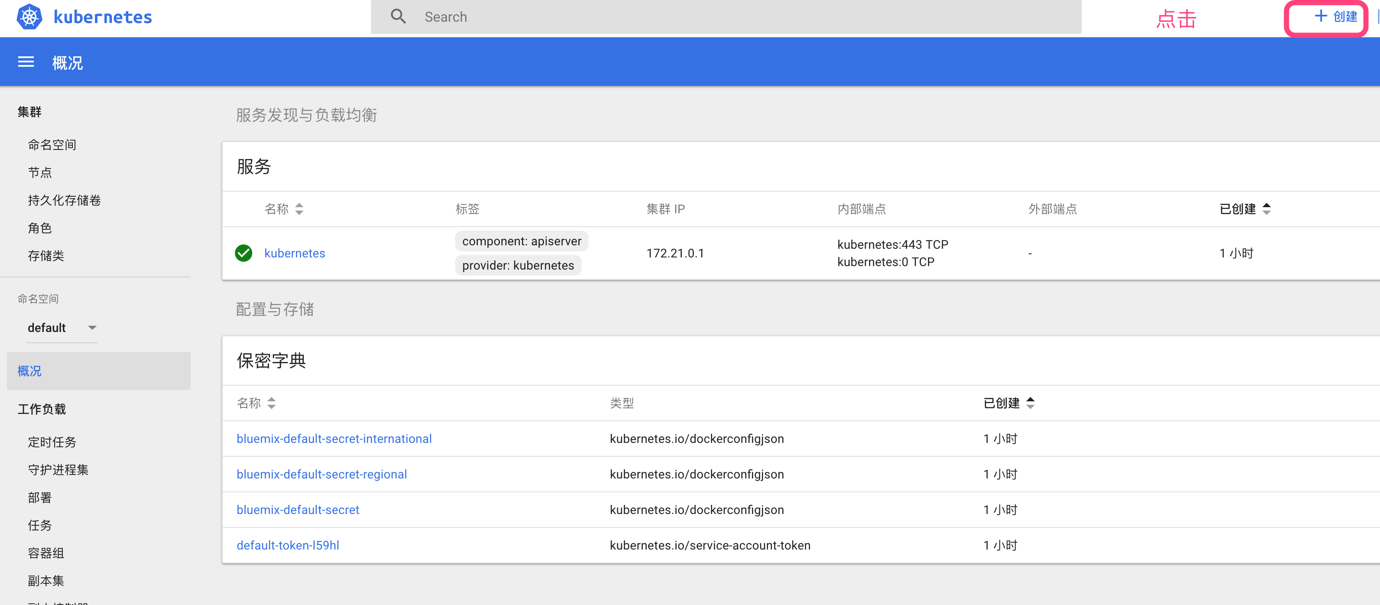Click the search magnifier icon
Screen dimensions: 1380x605
coord(398,16)
